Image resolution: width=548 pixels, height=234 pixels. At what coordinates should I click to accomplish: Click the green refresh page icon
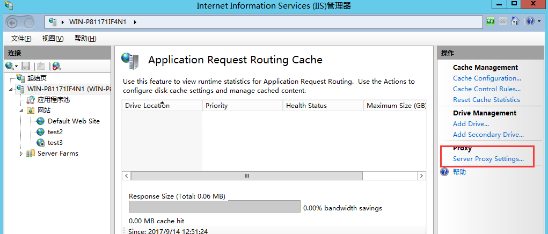(491, 21)
